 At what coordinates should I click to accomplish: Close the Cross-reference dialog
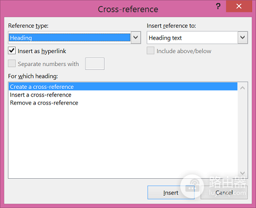tap(239, 6)
